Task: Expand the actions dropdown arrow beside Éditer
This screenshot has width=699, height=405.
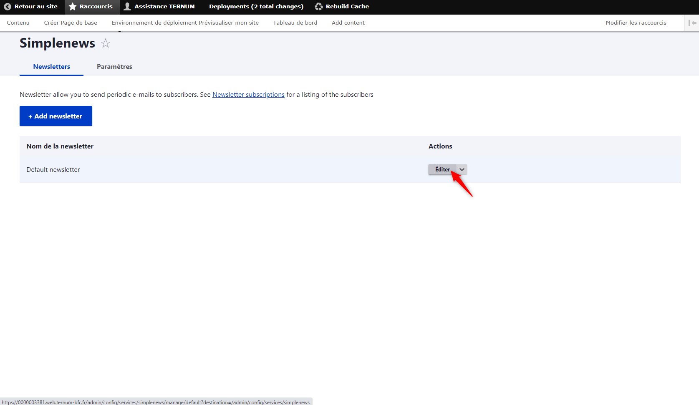Action: click(462, 169)
